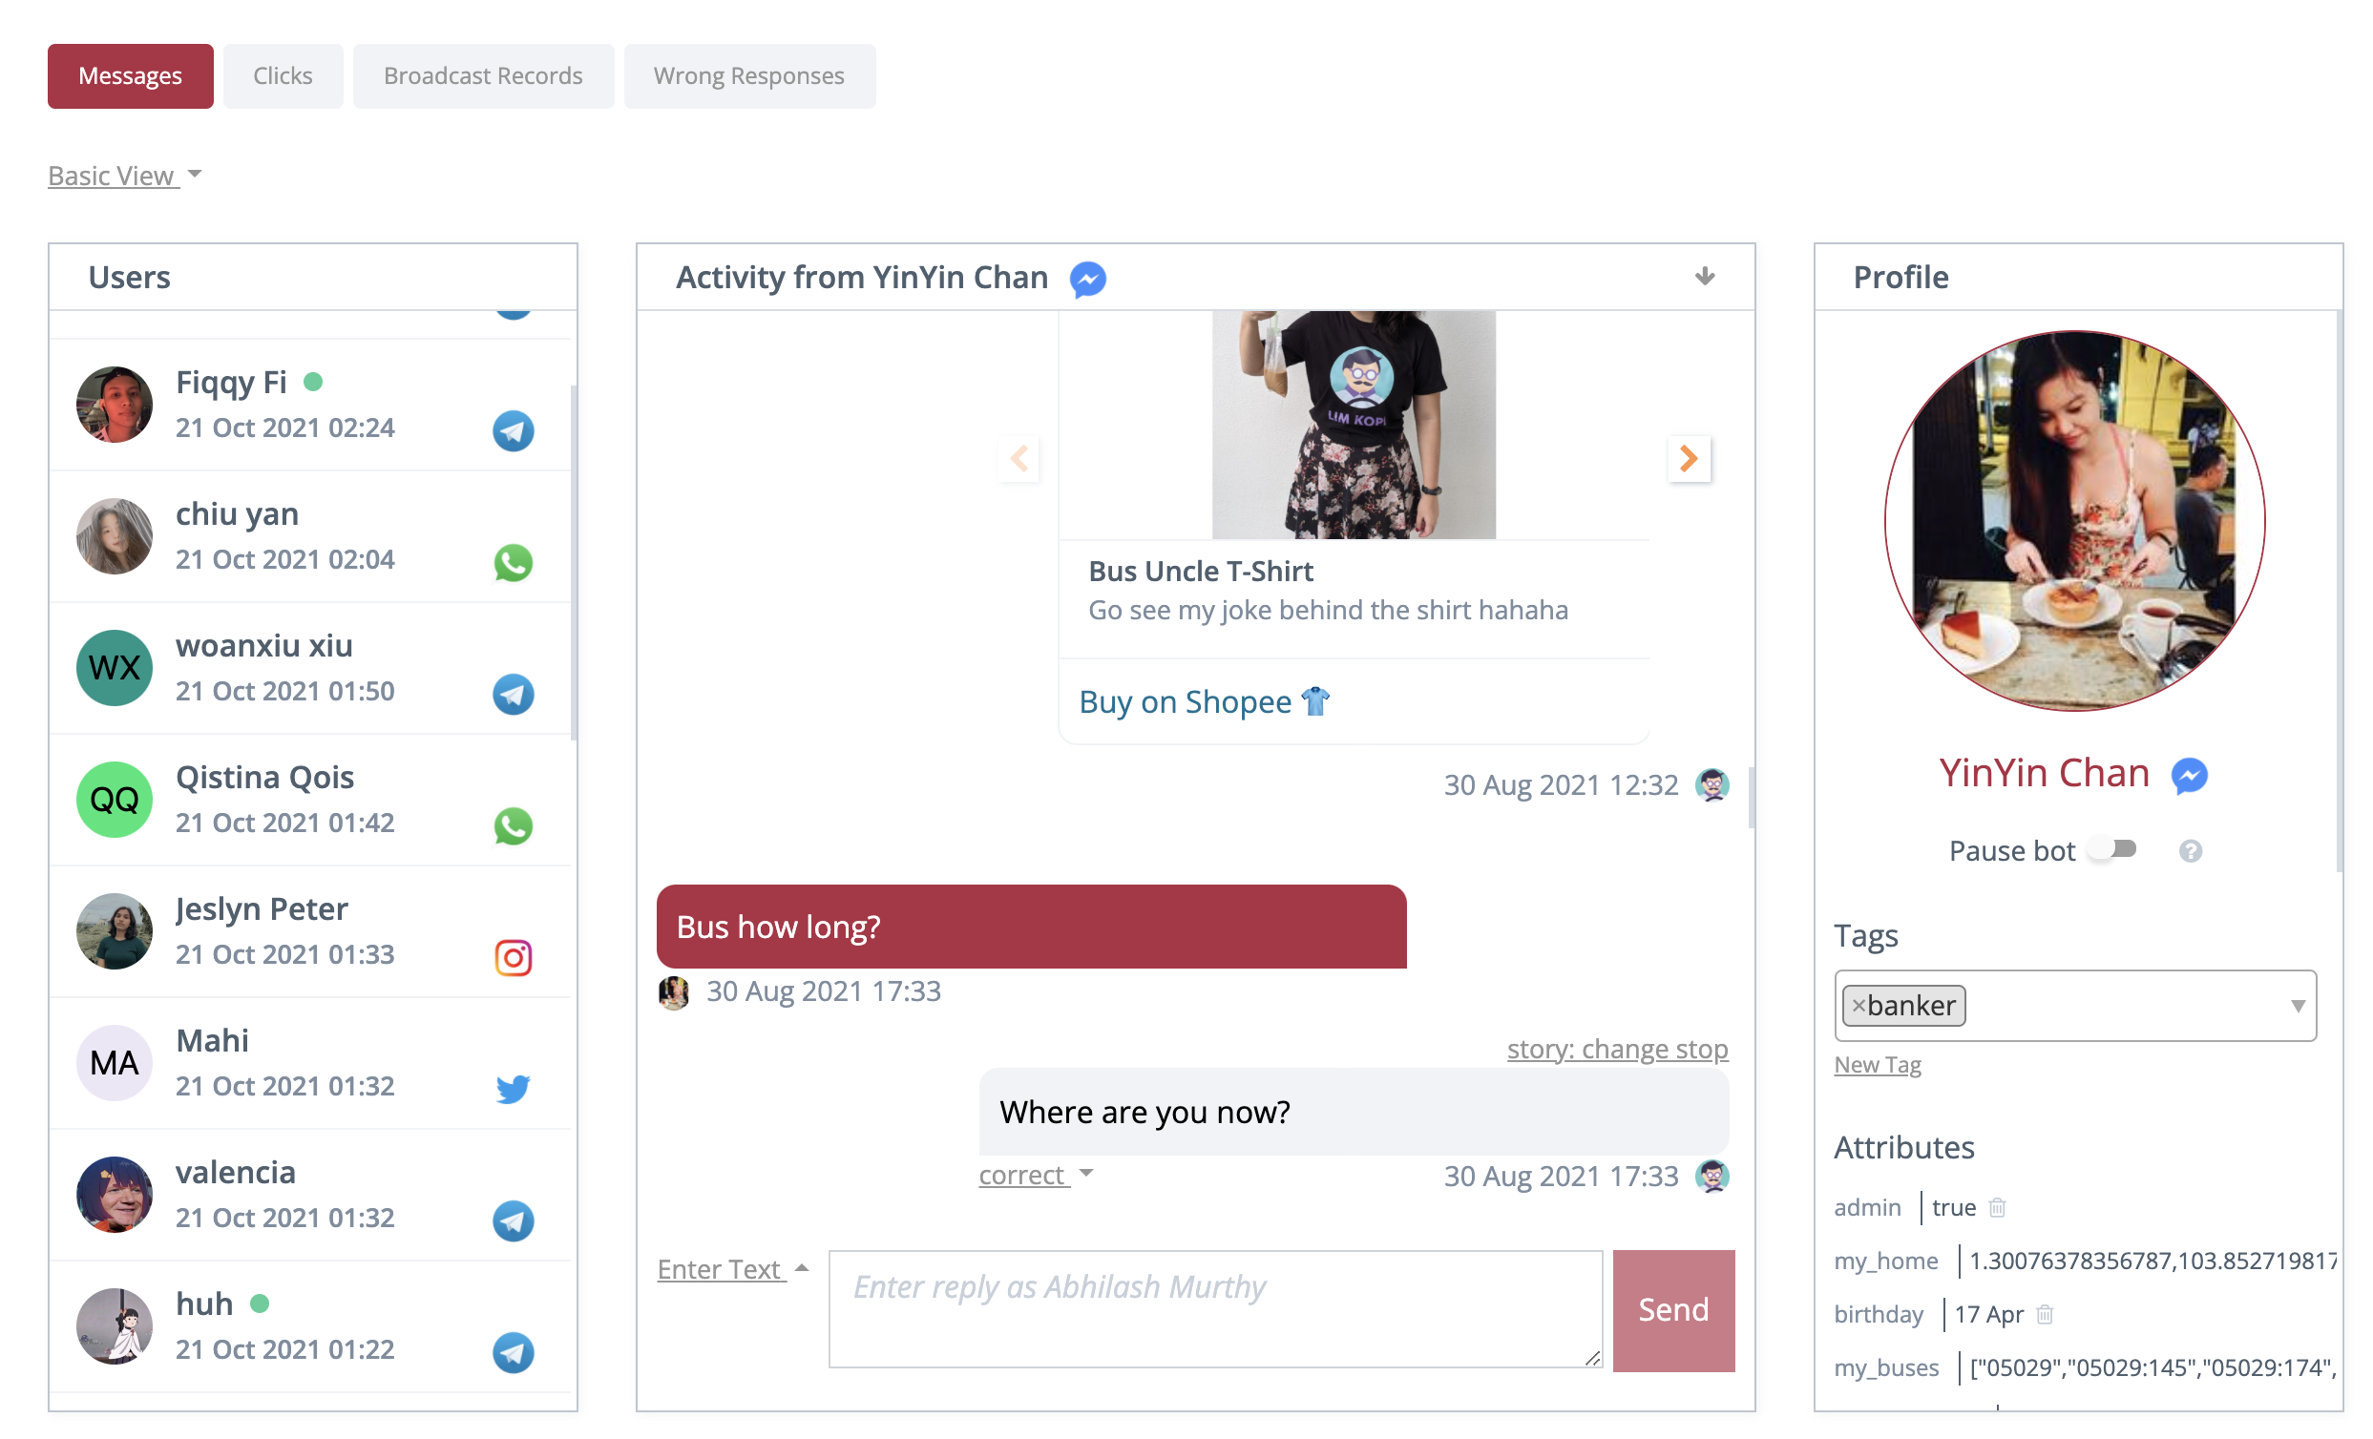Click Jeslyn Peter's Instagram icon
The image size is (2373, 1439).
[x=514, y=957]
